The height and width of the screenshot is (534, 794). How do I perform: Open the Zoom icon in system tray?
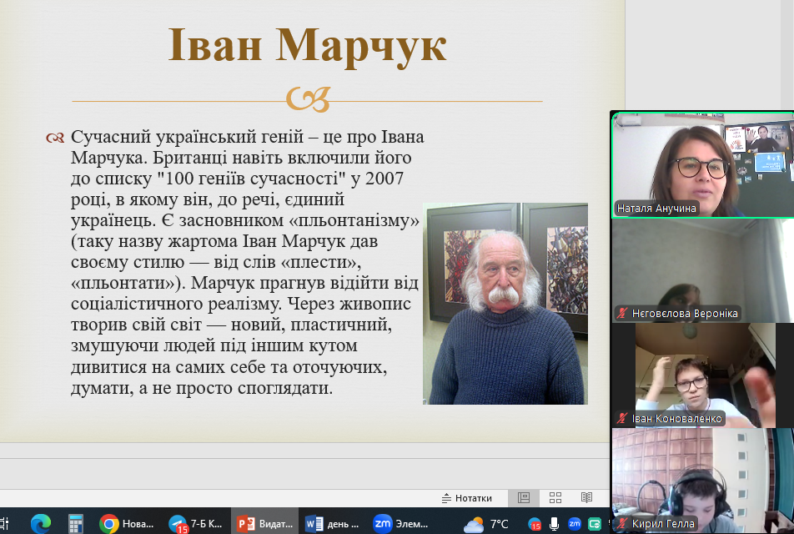click(x=574, y=523)
